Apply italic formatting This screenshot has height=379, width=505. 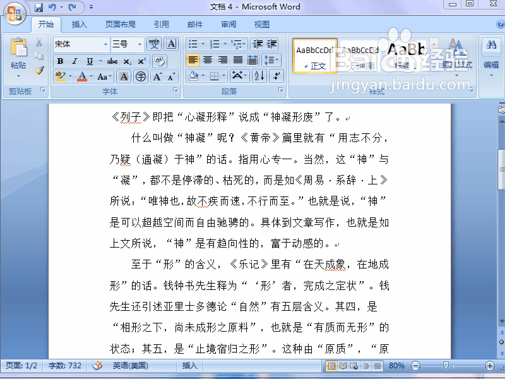[74, 61]
